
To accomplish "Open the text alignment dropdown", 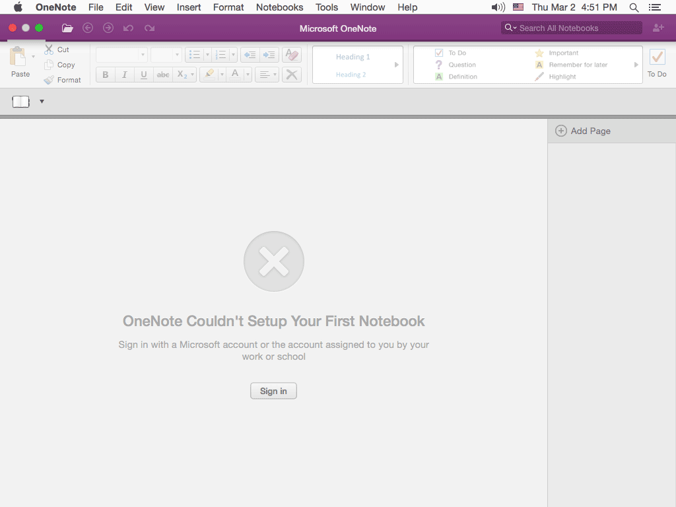I will pos(267,75).
